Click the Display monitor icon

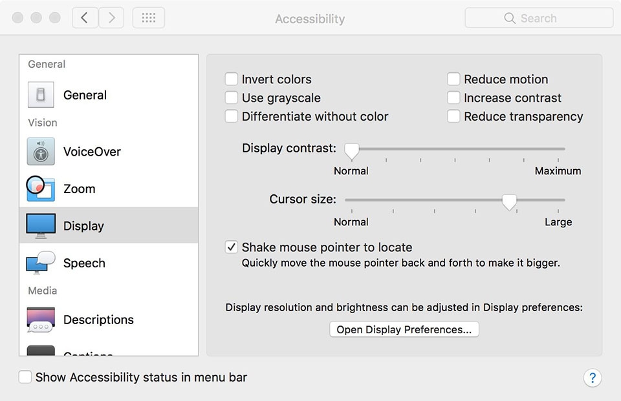tap(41, 226)
